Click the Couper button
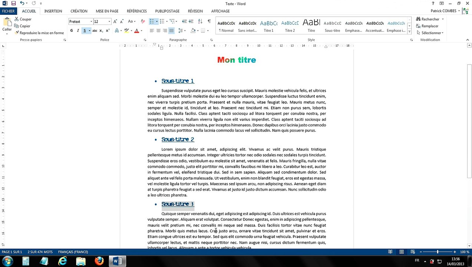 coord(23,19)
